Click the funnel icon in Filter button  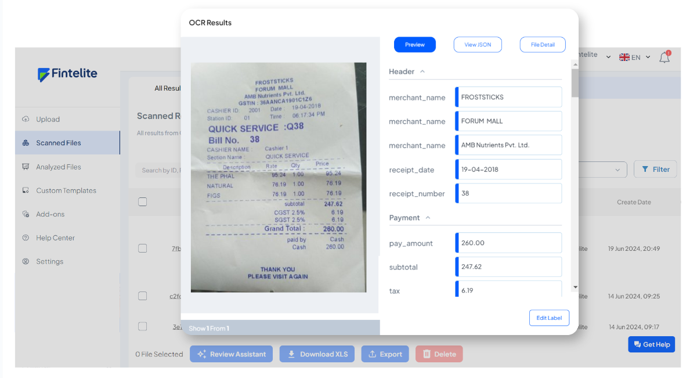pyautogui.click(x=645, y=170)
